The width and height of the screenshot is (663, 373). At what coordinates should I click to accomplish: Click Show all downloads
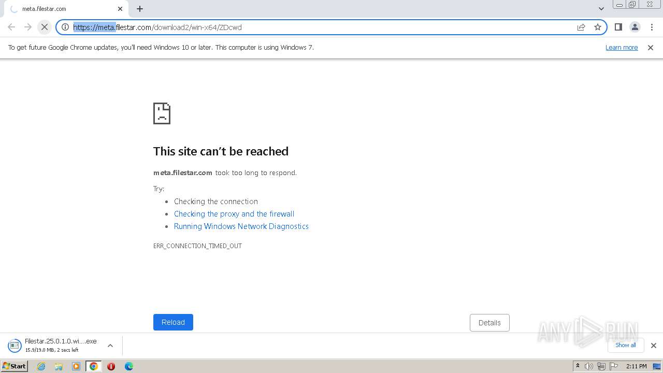626,345
